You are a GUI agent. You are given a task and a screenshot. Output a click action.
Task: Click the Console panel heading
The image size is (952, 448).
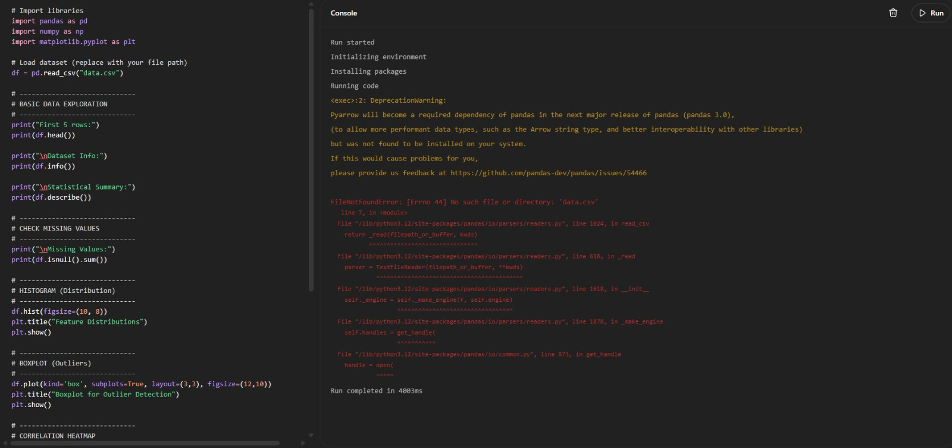coord(344,13)
